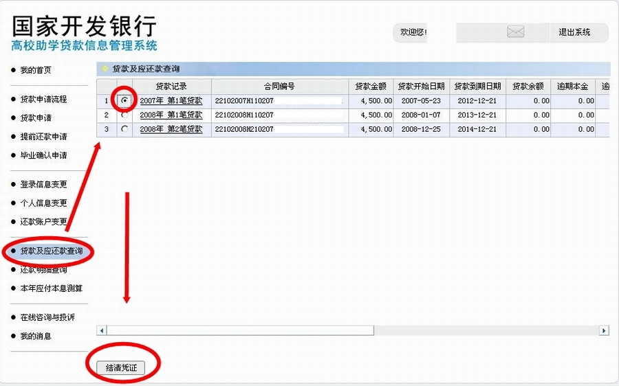Screen dimensions: 619x386
Task: Click 退出系统 to log out
Action: point(574,32)
